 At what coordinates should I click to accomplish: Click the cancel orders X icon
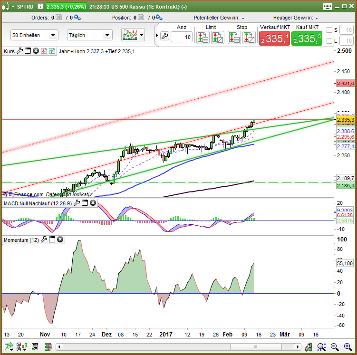59,17
